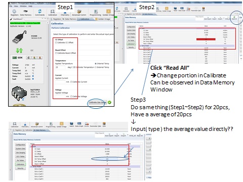243x182 pixels.
Task: Open Calibration tool in bottom window toolbar
Action: coord(15,125)
